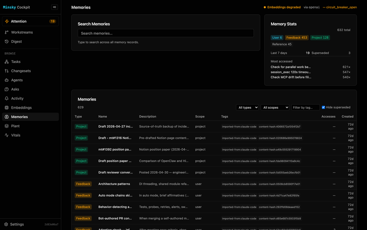The image size is (367, 230).
Task: Click the command-K shortcut button
Action: [x=55, y=7]
